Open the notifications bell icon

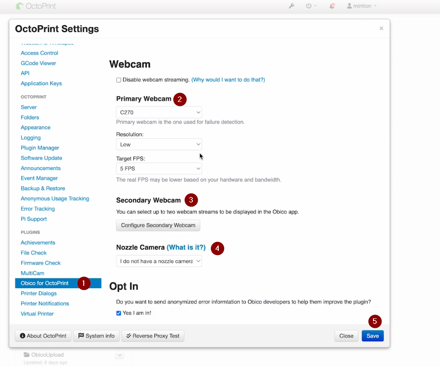tap(332, 6)
